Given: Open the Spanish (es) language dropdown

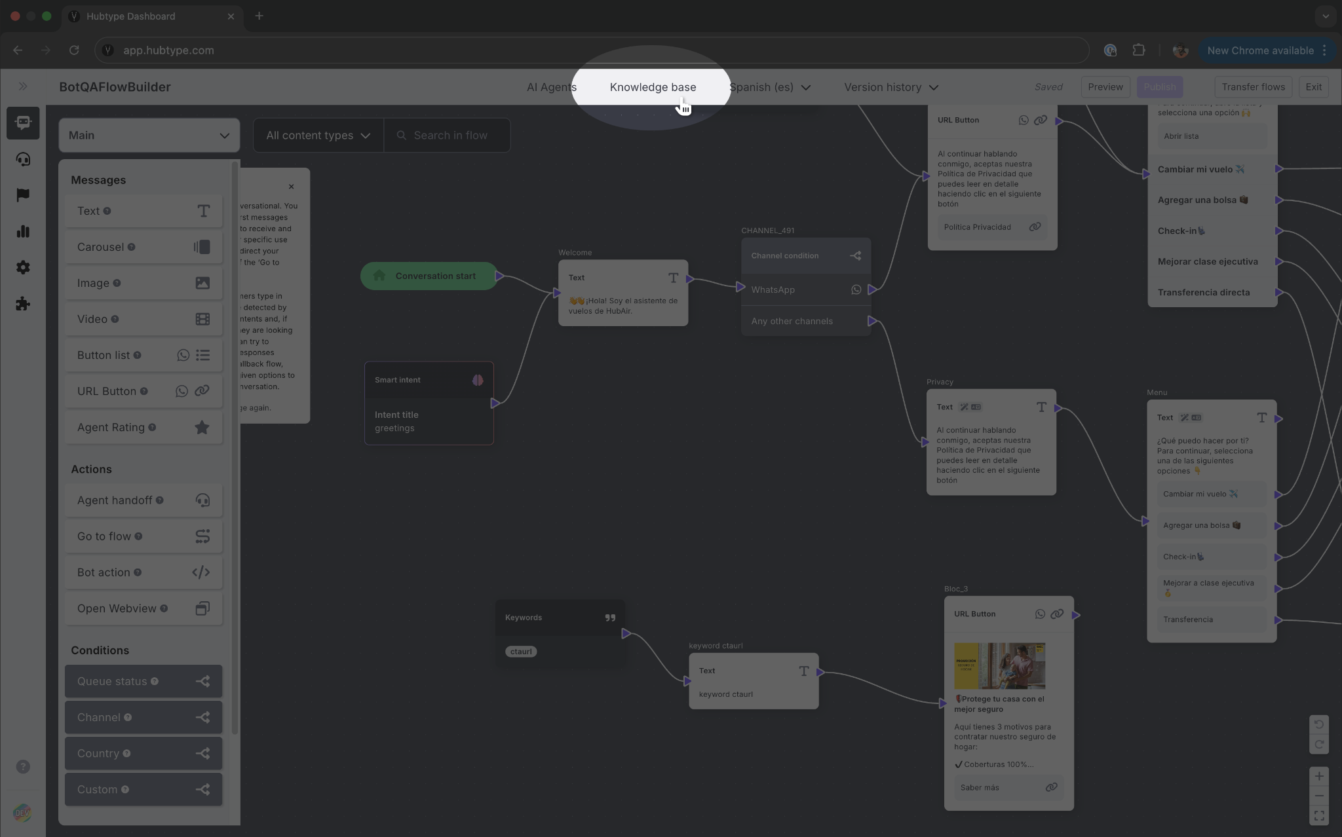Looking at the screenshot, I should [769, 87].
